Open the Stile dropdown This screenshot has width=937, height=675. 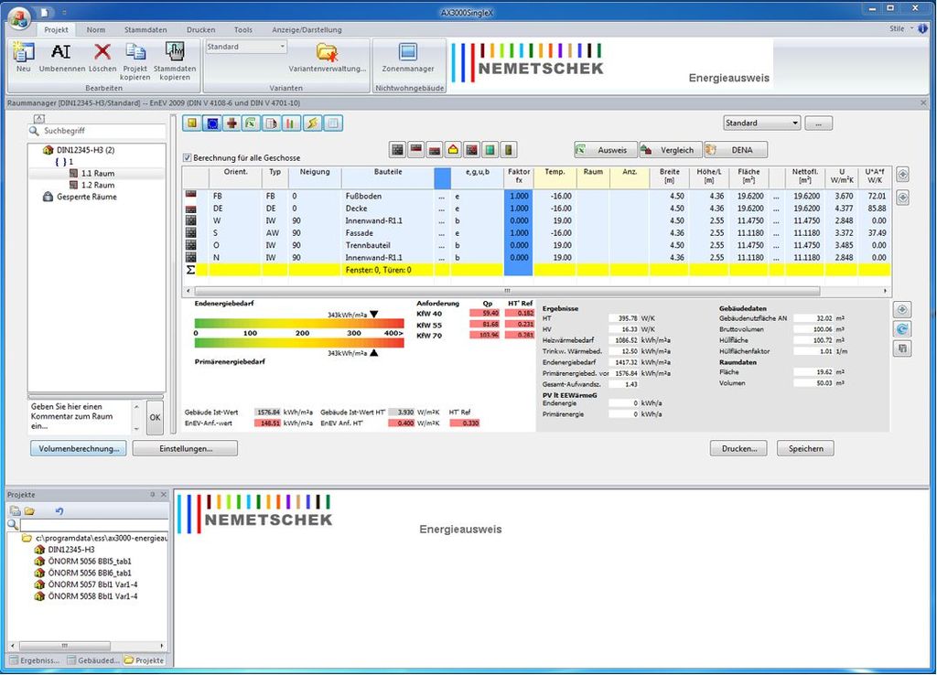pyautogui.click(x=901, y=28)
